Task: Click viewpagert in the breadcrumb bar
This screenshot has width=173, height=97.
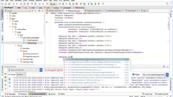Action: coord(67,8)
